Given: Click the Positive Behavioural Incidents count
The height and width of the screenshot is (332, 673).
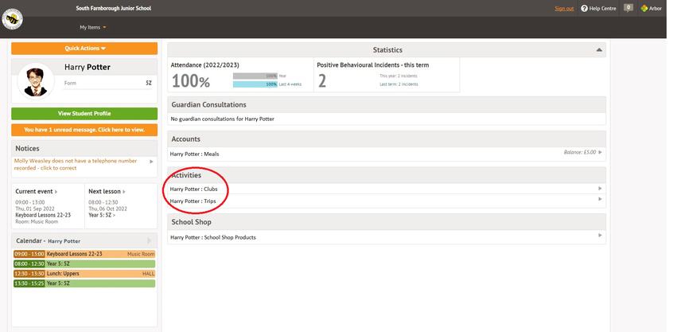Looking at the screenshot, I should point(322,81).
